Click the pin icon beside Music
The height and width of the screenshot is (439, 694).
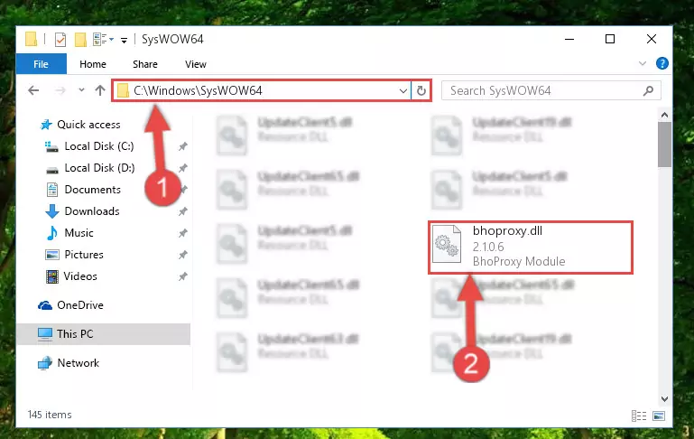[183, 233]
